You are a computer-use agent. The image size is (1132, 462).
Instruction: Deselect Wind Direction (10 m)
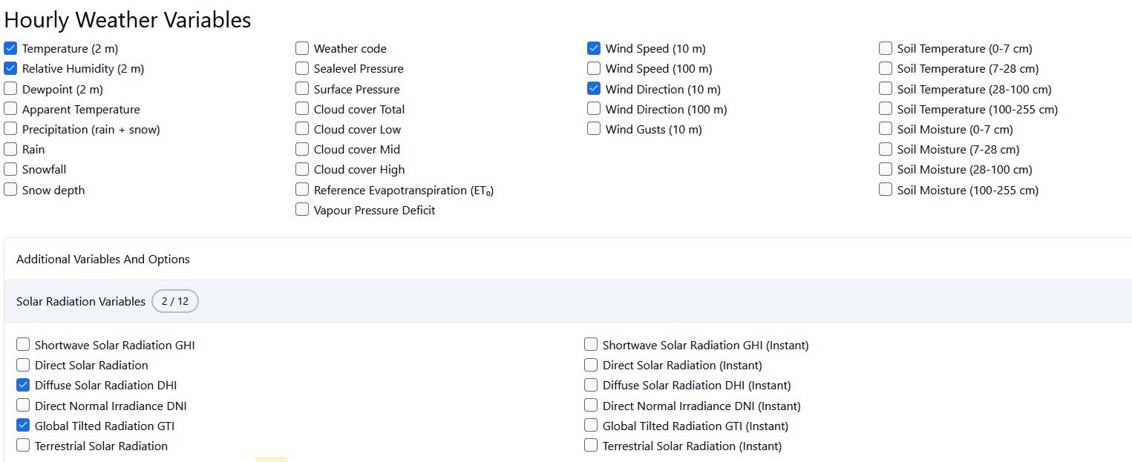point(594,89)
